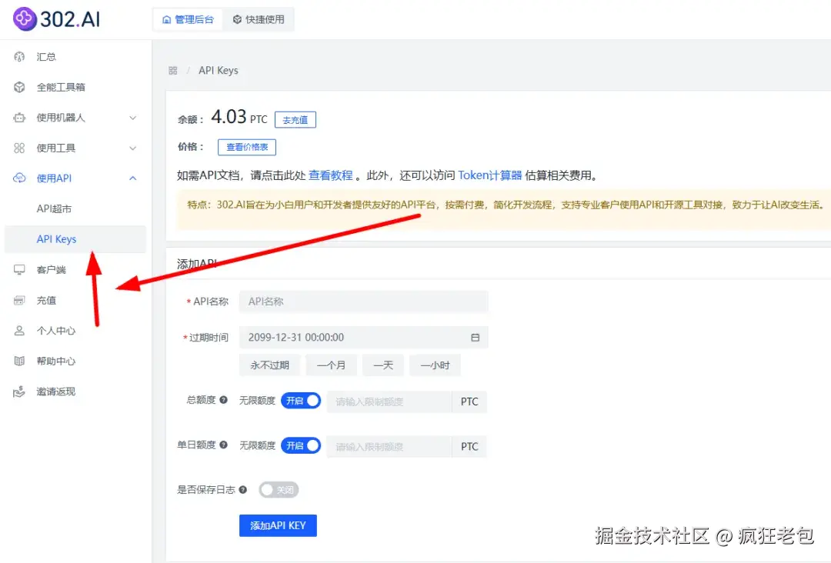This screenshot has height=563, width=831.
Task: Expand the 使用机器人 sidebar section
Action: 65,118
